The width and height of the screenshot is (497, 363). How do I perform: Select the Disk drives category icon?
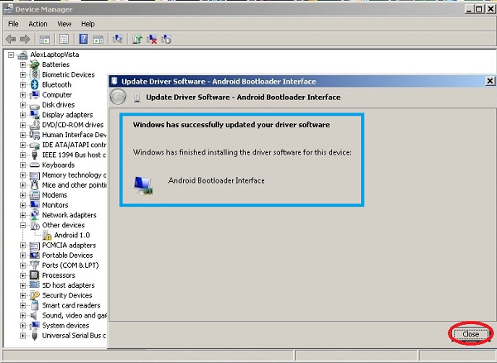34,105
